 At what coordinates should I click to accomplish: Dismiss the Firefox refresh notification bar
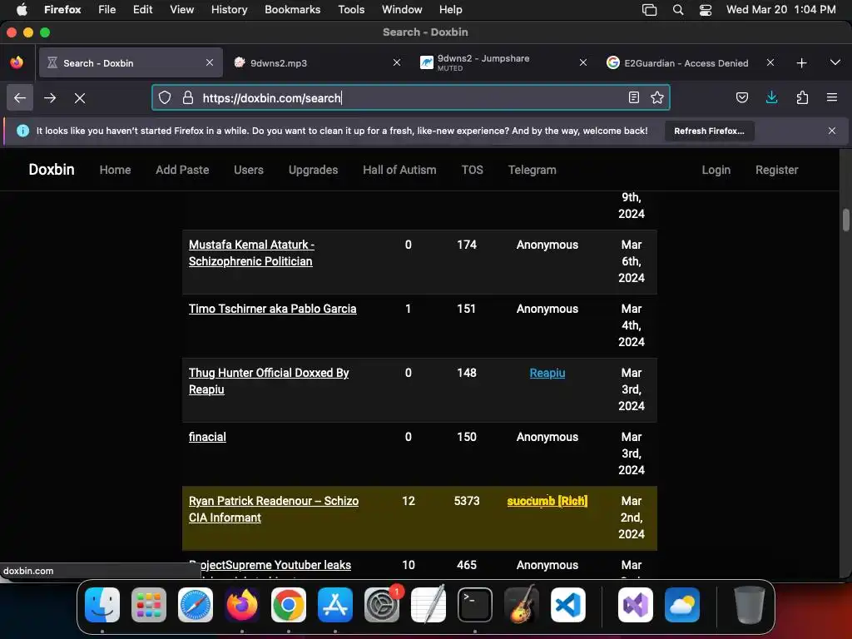pos(832,131)
